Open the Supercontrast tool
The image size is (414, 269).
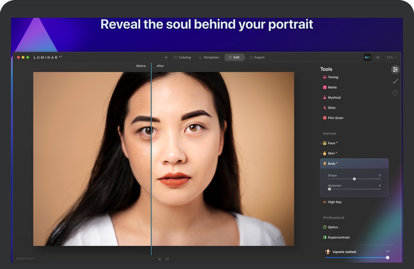338,238
